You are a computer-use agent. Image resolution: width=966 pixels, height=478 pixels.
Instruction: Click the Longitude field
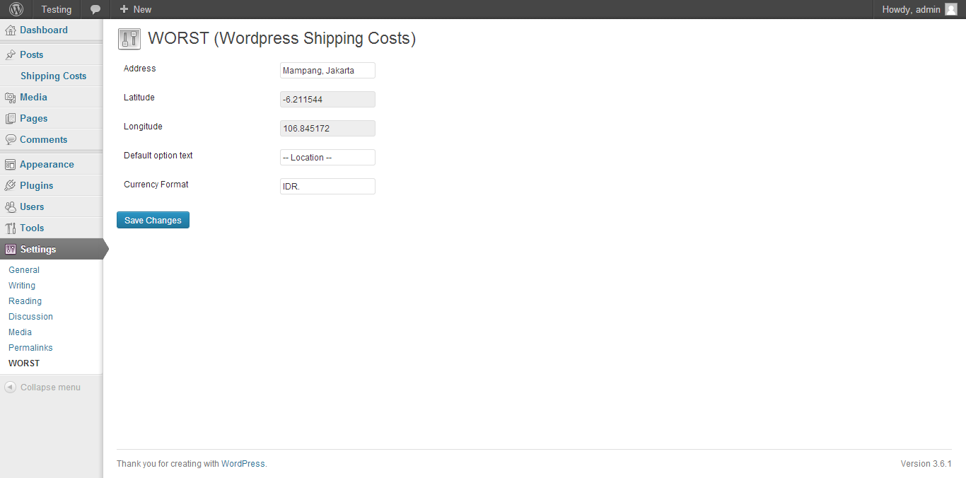(327, 128)
